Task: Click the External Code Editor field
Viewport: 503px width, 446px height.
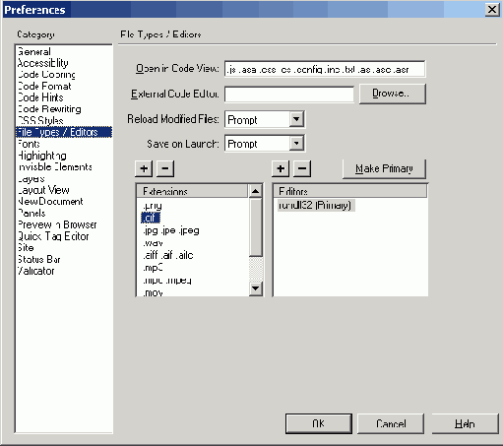Action: [289, 95]
